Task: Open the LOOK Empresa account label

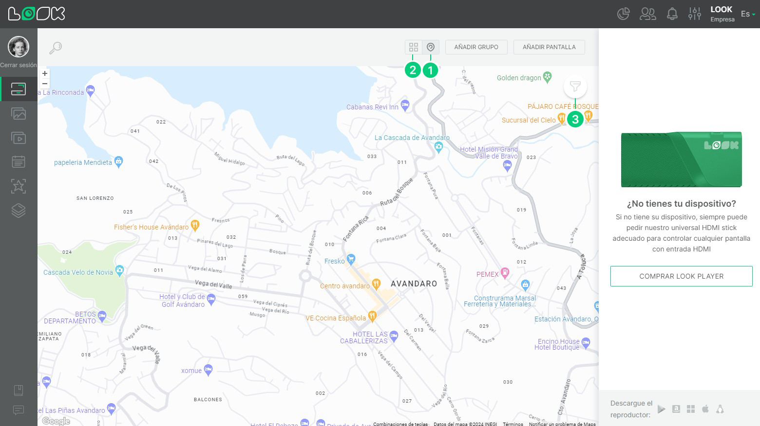Action: tap(722, 14)
